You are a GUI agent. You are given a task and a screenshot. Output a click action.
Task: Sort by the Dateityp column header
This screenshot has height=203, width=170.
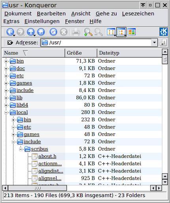(x=129, y=53)
